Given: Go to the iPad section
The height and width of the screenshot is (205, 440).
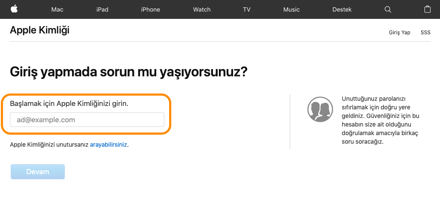Looking at the screenshot, I should (103, 9).
